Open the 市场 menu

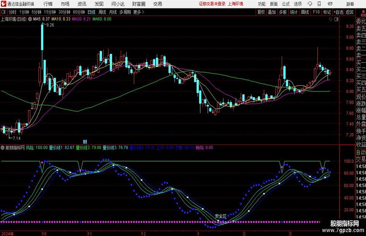65,4
